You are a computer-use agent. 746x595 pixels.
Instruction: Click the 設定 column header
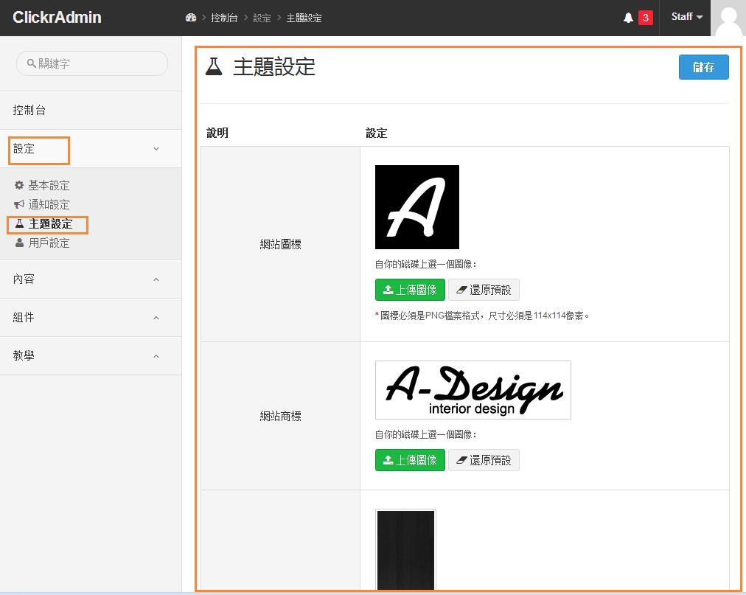[x=377, y=133]
